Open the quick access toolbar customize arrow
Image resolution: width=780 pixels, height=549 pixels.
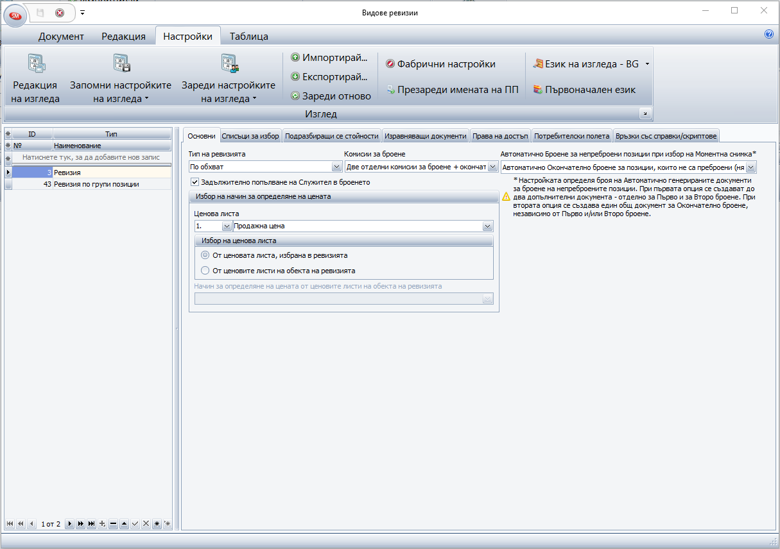[x=82, y=13]
